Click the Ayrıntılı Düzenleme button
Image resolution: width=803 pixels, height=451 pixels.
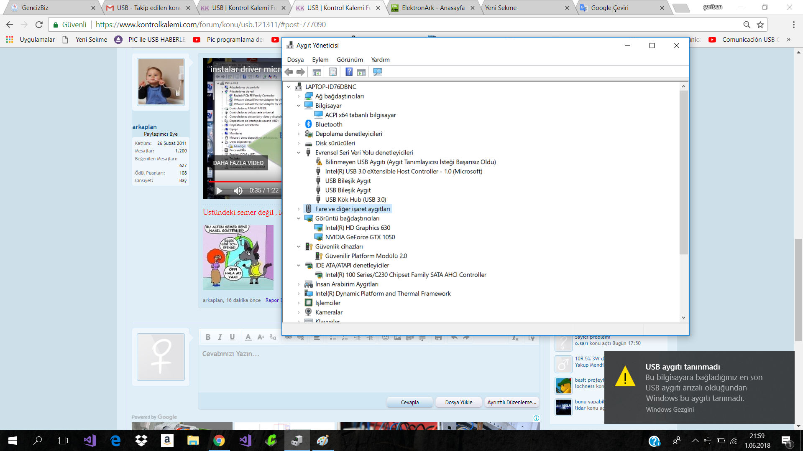pos(512,403)
